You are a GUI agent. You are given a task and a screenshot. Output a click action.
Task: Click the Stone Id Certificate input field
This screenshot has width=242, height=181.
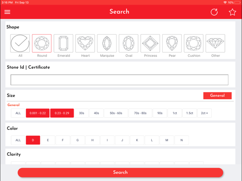[x=119, y=80]
